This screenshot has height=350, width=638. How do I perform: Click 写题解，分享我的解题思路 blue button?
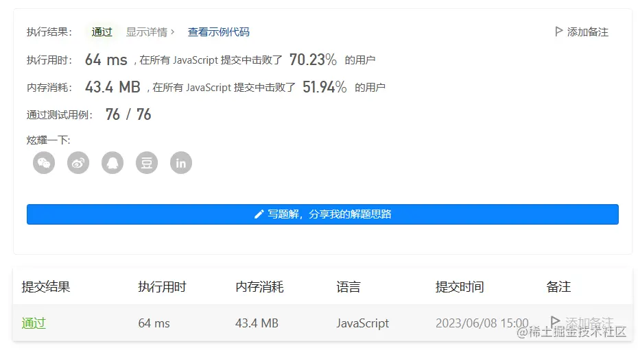pyautogui.click(x=322, y=214)
